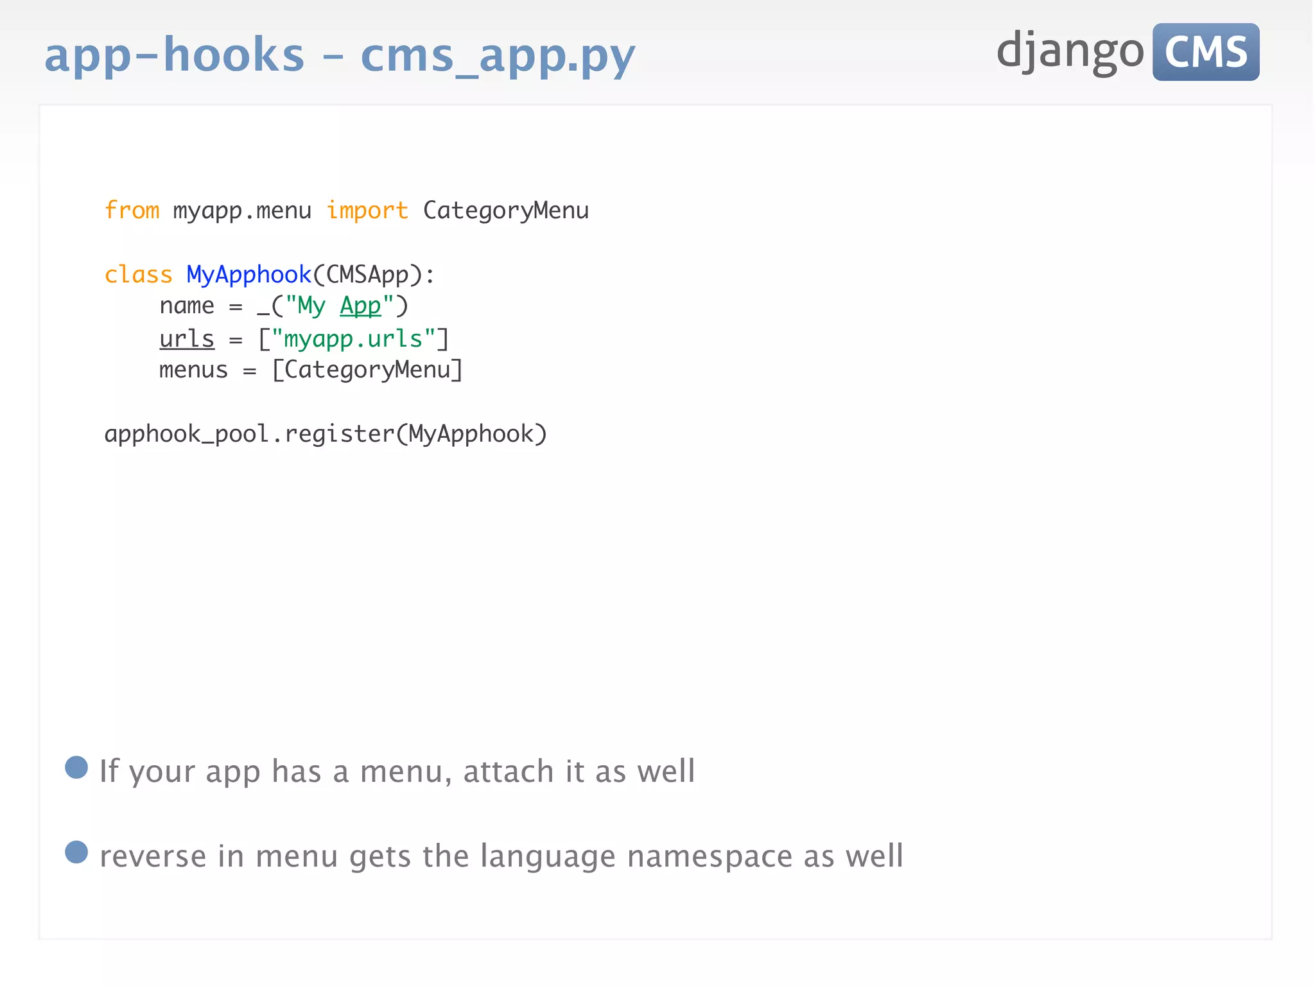Screen dimensions: 1315x986
Task: Click '[CategoryMenu]' in the menus assignment
Action: pos(367,370)
